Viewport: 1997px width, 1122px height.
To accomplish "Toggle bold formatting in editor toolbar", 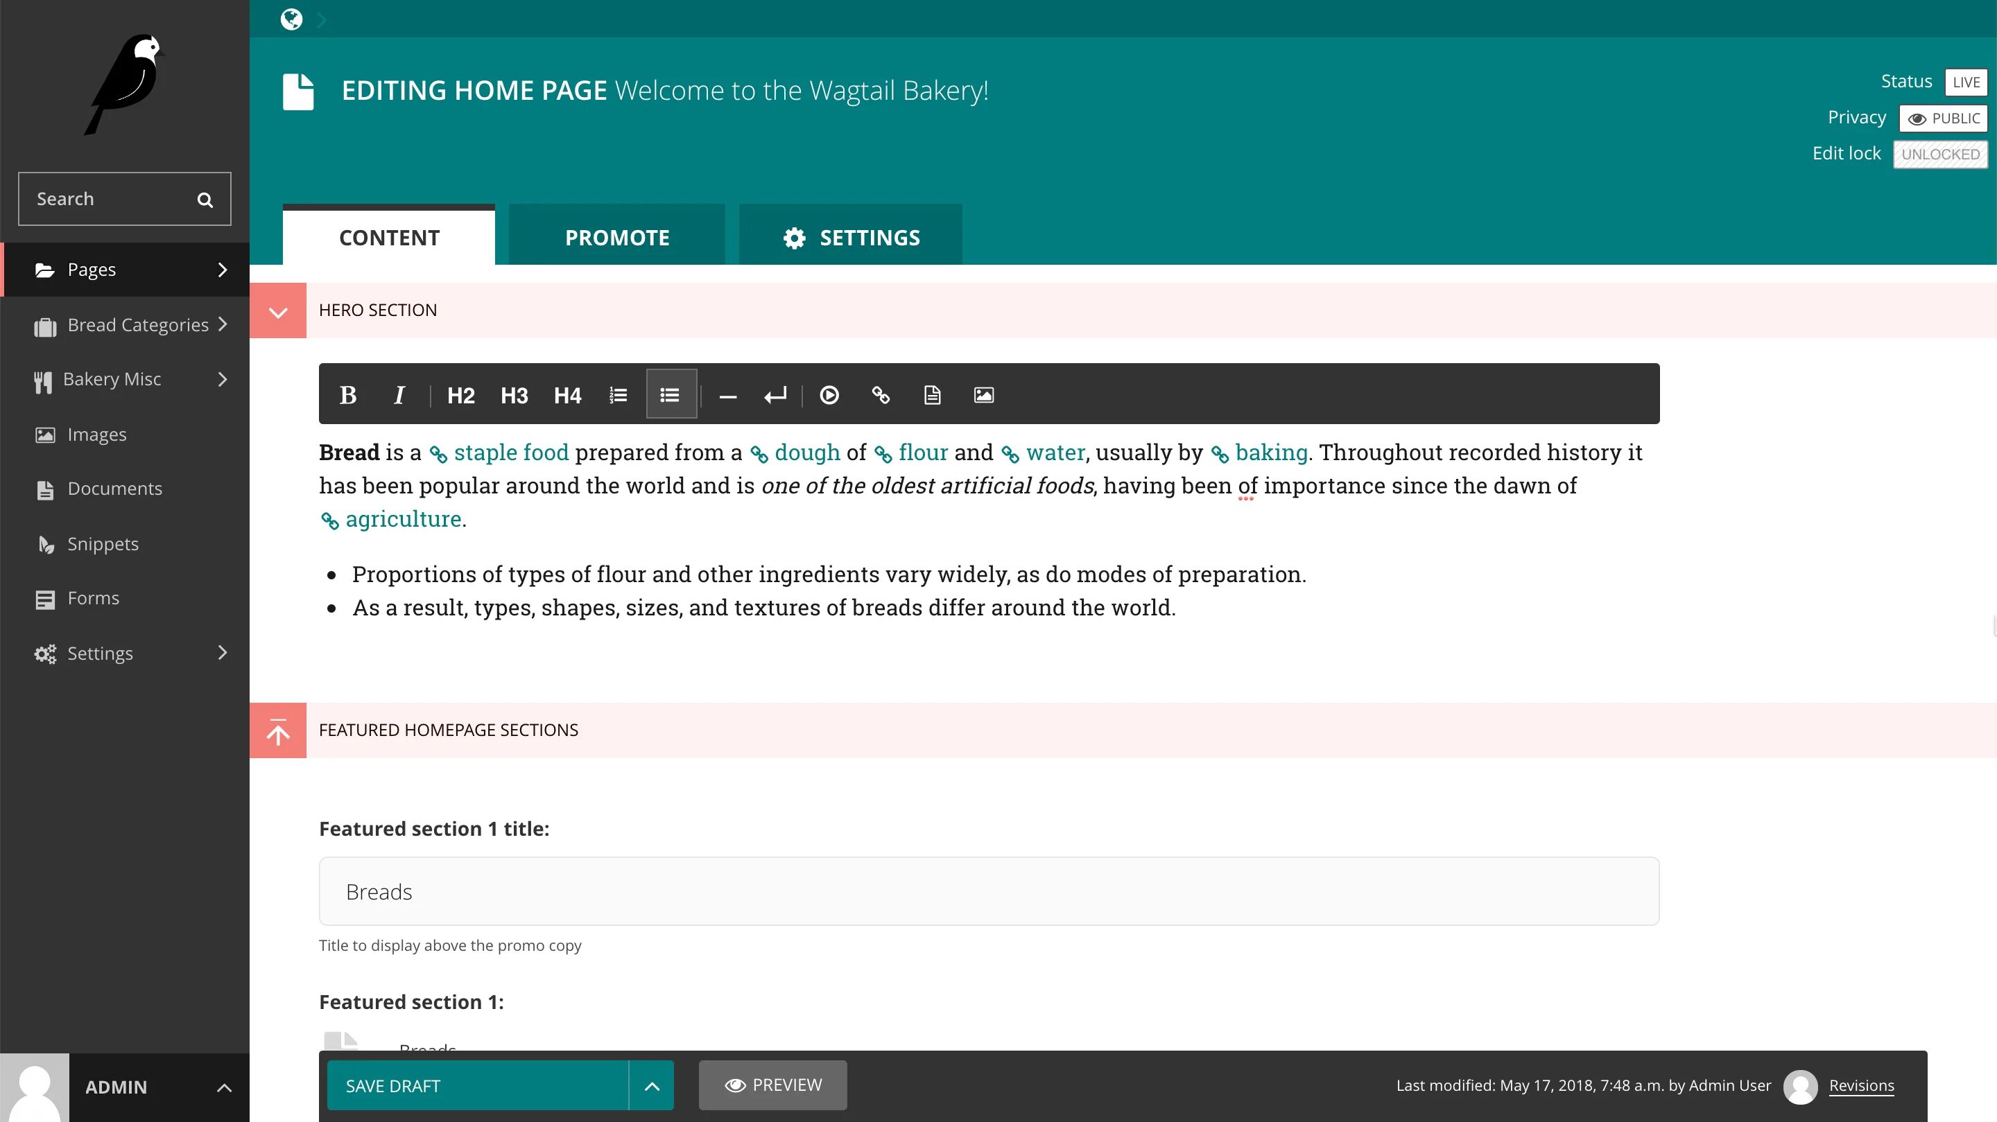I will [x=347, y=395].
